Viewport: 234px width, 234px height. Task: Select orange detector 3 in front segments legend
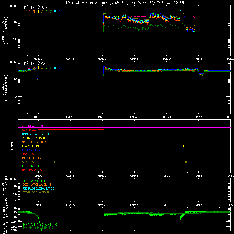click(x=34, y=12)
